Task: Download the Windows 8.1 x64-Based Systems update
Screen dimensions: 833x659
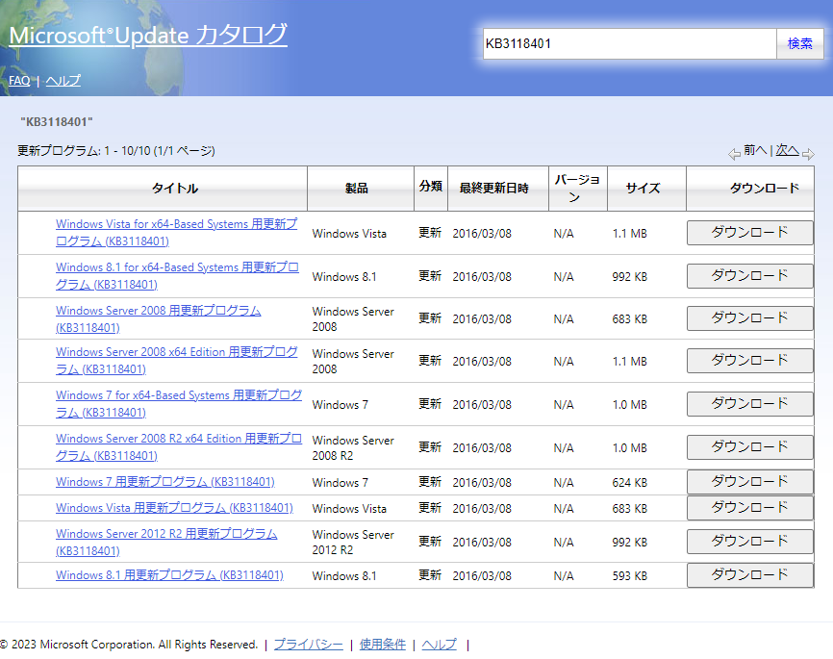Action: 749,276
